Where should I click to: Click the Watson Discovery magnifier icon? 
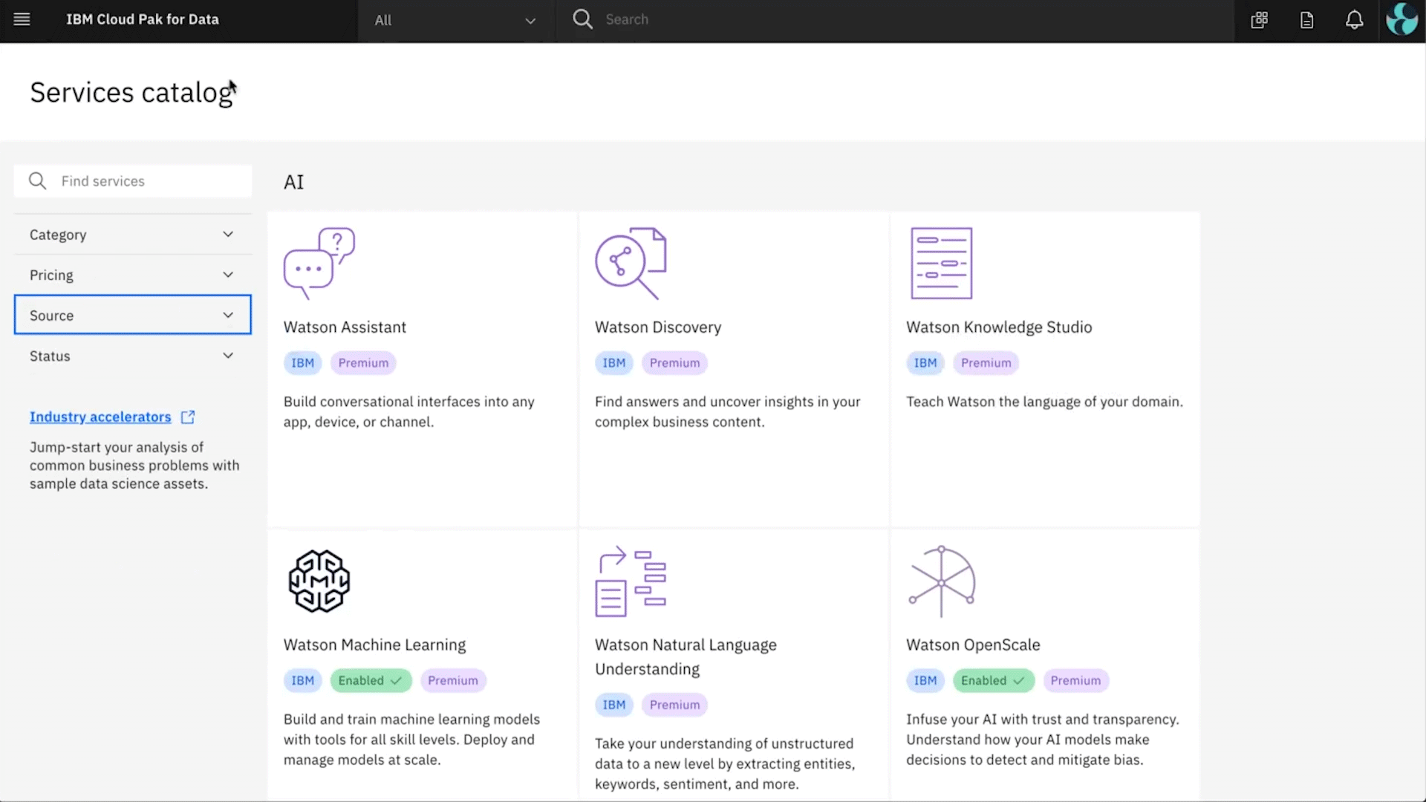(x=631, y=264)
